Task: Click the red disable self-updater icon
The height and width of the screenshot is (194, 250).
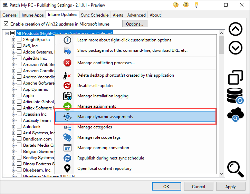Action: [x=67, y=86]
